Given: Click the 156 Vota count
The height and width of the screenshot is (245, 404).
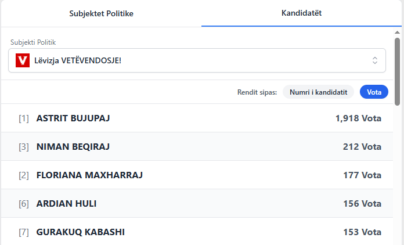Looking at the screenshot, I should [362, 204].
